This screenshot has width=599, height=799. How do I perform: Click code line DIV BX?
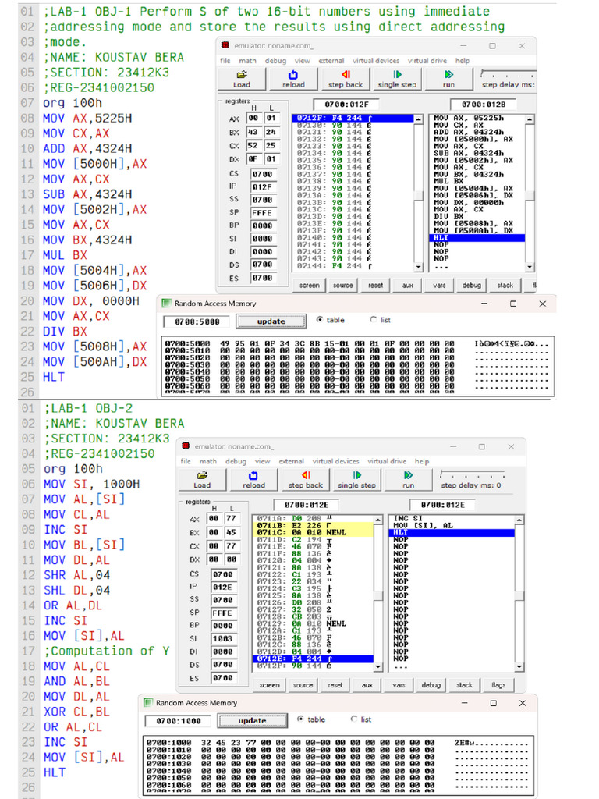(x=65, y=331)
